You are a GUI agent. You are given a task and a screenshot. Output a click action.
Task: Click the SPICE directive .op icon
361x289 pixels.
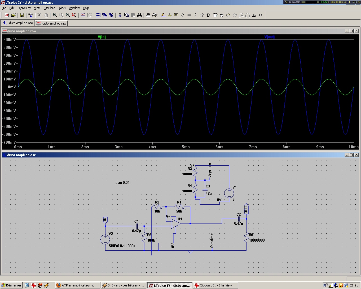pos(261,15)
